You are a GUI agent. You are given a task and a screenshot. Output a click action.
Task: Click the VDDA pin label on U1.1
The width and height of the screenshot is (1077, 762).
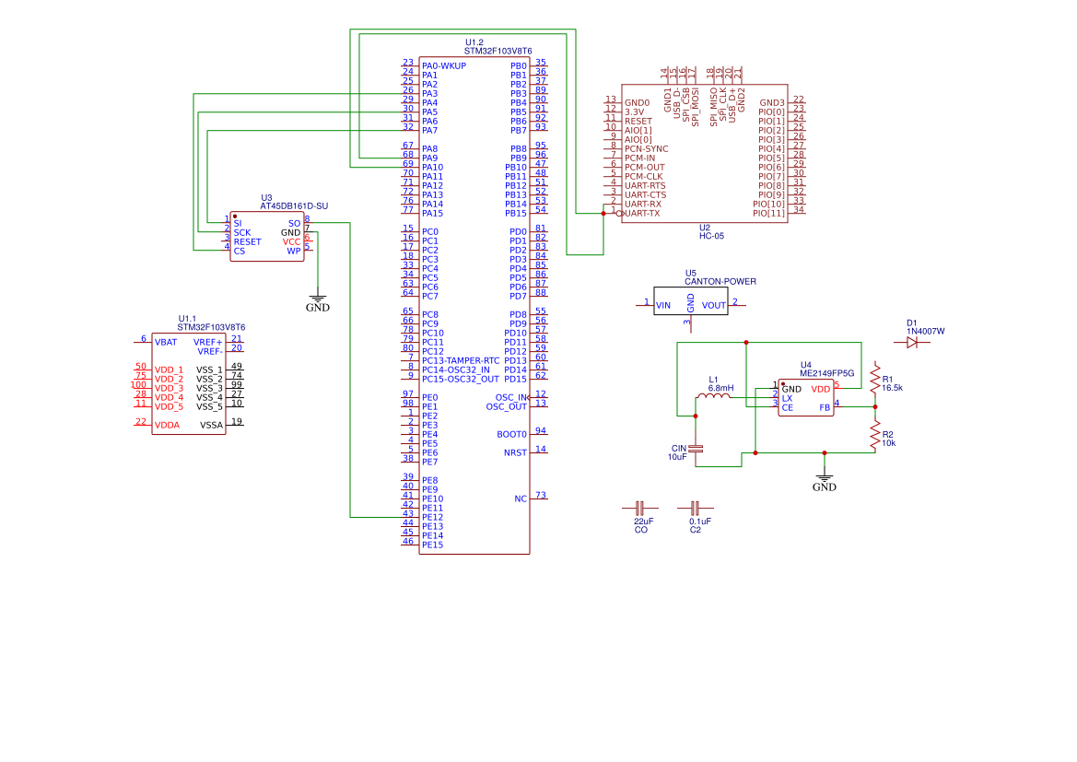click(167, 424)
